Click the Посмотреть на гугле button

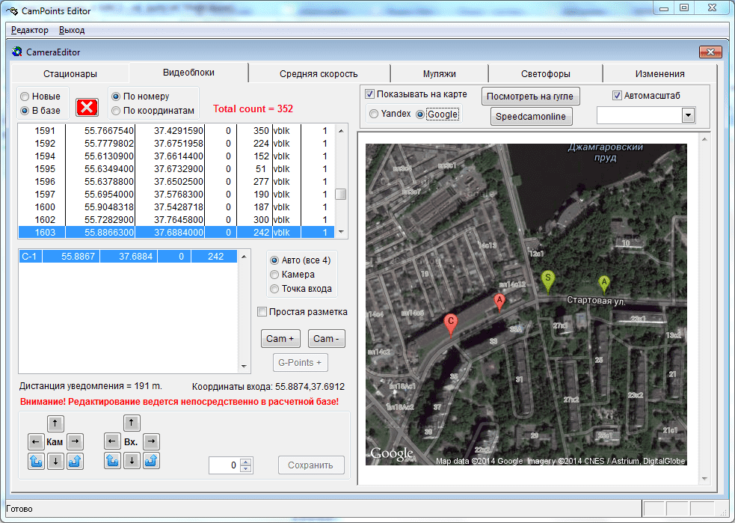click(x=530, y=97)
